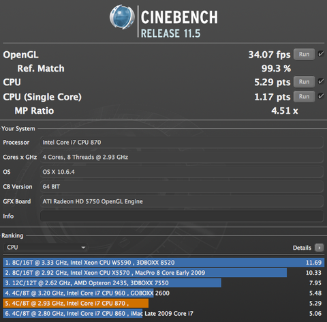The image size is (327, 322).
Task: Click the ranking score 5.06
Action: tap(315, 314)
